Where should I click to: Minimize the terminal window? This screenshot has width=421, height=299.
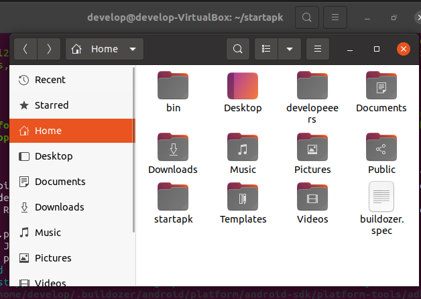coord(367,18)
